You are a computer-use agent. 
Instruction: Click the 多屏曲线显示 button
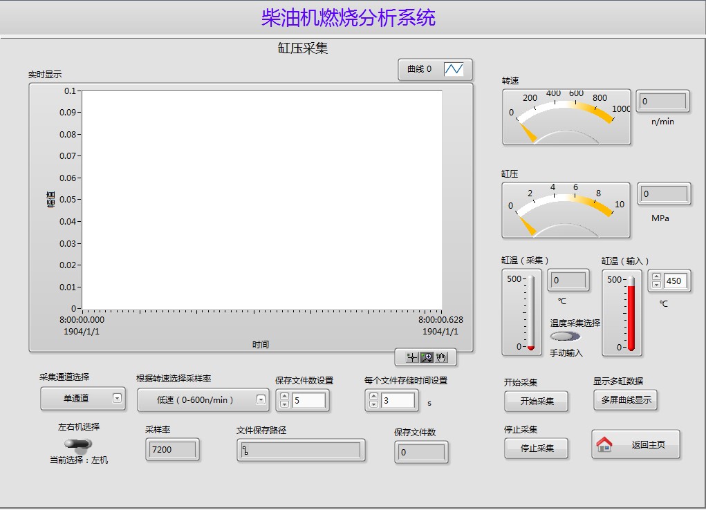pos(626,399)
